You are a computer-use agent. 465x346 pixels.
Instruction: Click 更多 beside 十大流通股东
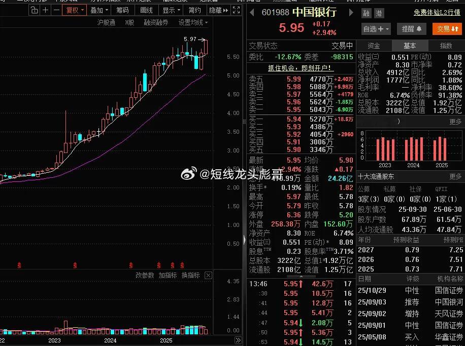tap(455, 177)
